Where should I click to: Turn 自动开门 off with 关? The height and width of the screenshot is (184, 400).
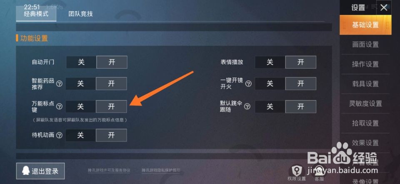(81, 62)
